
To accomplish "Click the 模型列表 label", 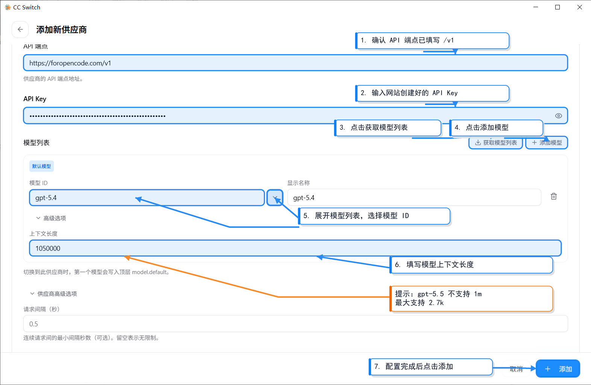I will click(36, 142).
